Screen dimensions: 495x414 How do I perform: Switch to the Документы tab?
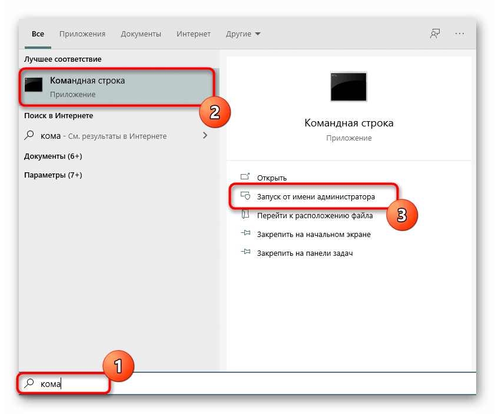141,34
